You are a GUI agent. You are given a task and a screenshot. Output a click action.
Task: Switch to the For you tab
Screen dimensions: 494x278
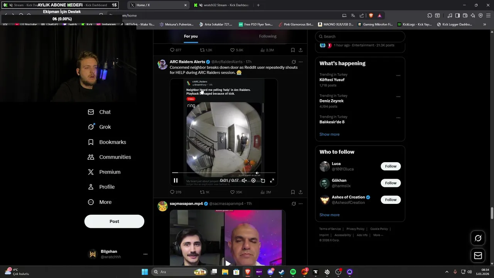(191, 36)
